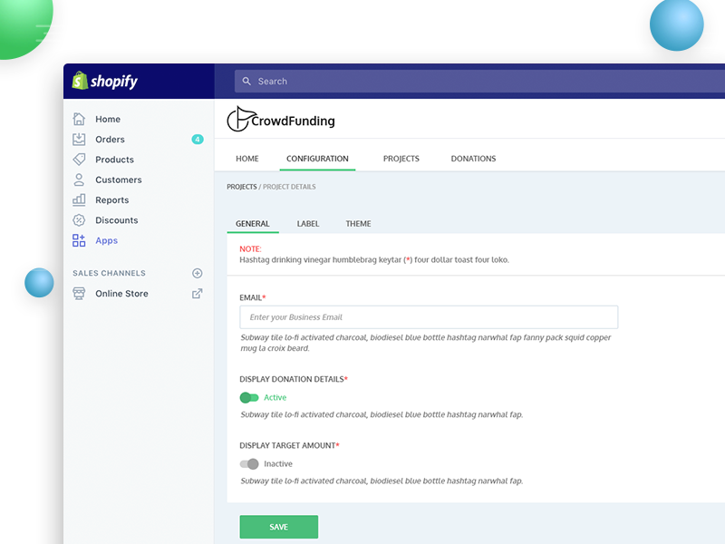The width and height of the screenshot is (725, 544).
Task: Click the Products tag icon
Action: point(79,160)
